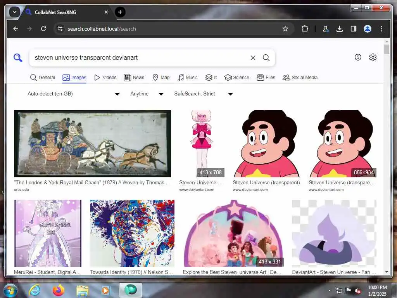View site information icon in address bar
The image size is (397, 298).
(x=60, y=29)
